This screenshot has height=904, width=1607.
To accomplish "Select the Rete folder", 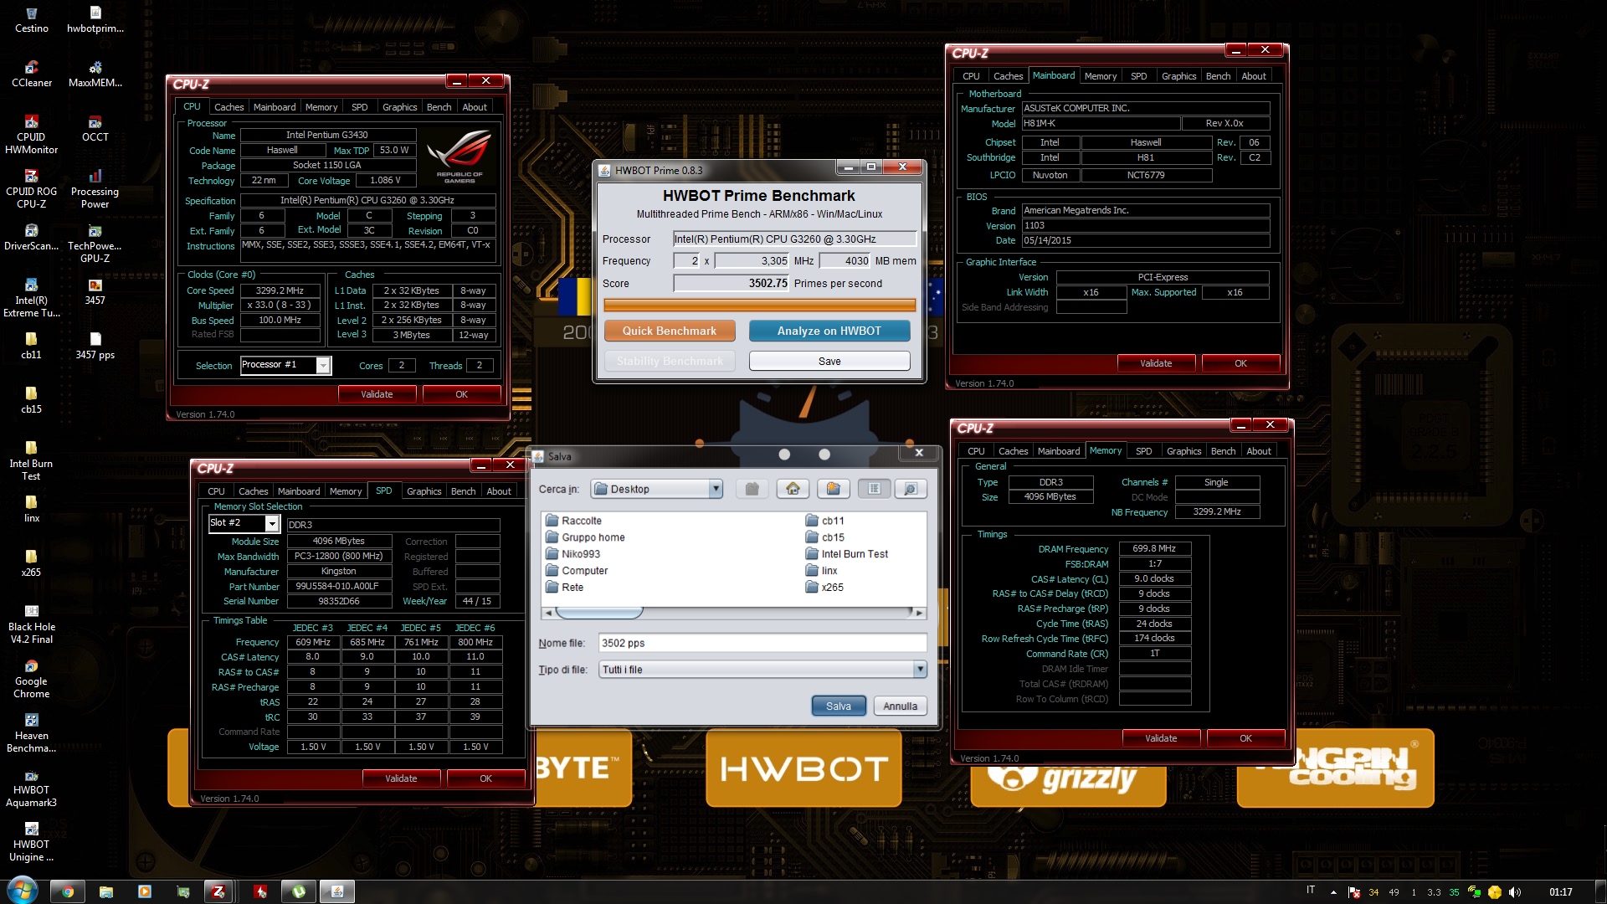I will click(x=565, y=588).
